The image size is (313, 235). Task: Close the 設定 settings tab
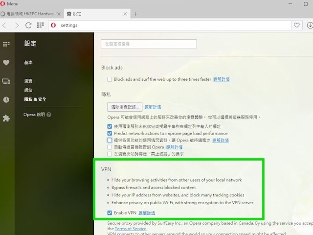point(125,14)
